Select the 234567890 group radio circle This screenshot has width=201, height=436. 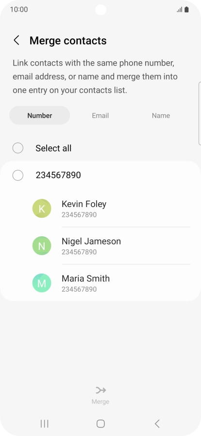tap(18, 175)
